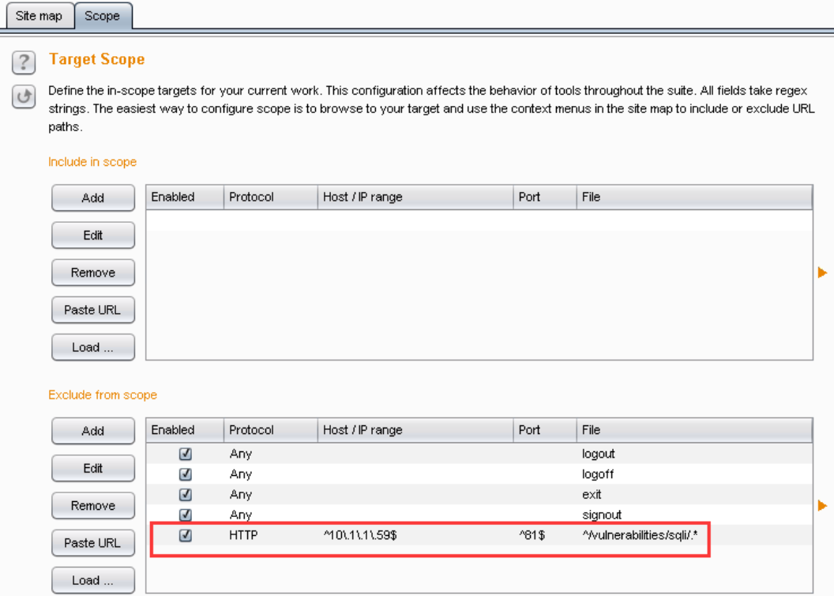The height and width of the screenshot is (596, 834).
Task: Click Paste URL in Include in scope
Action: (93, 310)
